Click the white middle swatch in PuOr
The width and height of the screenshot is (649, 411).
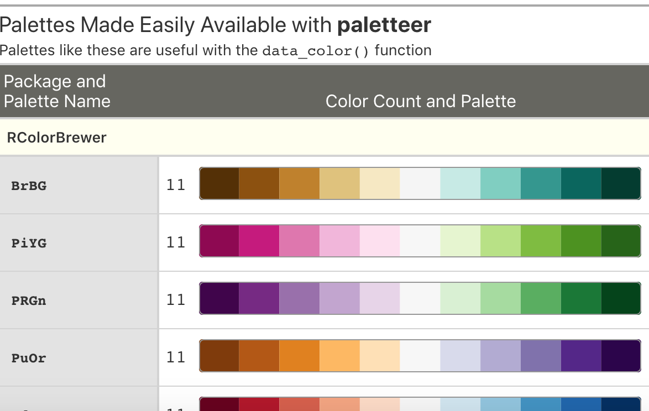[420, 356]
